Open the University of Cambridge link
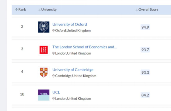 (73, 70)
